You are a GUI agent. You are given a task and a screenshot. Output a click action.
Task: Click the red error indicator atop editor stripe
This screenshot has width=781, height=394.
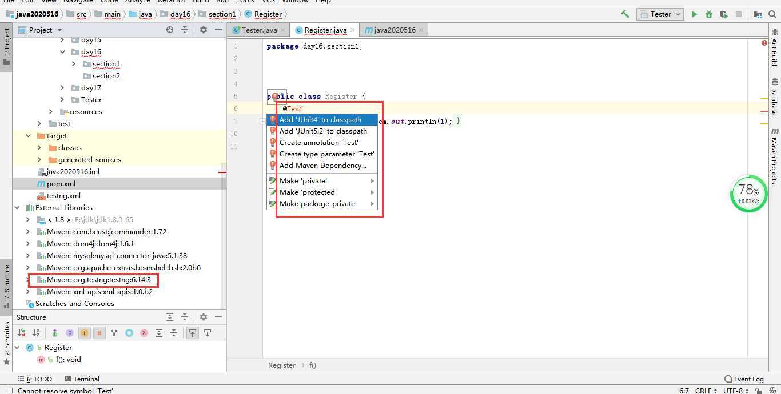pos(764,43)
